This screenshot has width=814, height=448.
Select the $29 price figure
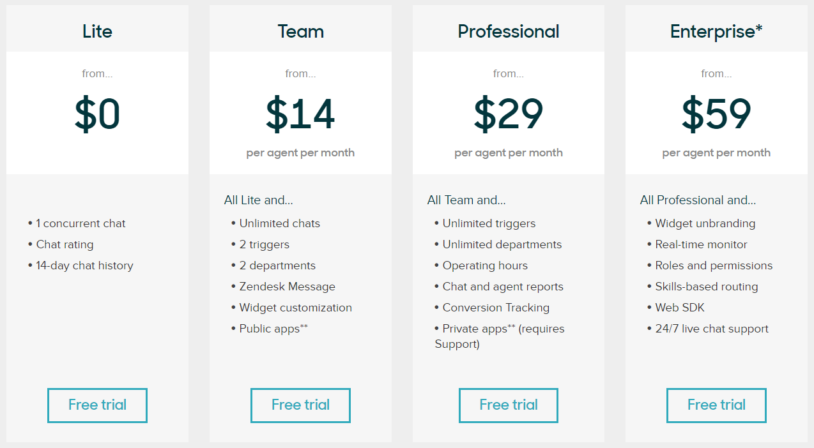[509, 114]
